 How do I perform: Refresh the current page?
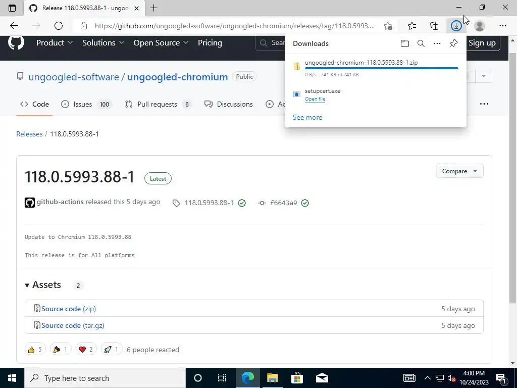tap(59, 26)
